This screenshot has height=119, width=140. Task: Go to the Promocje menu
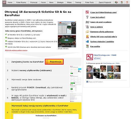tap(34, 3)
